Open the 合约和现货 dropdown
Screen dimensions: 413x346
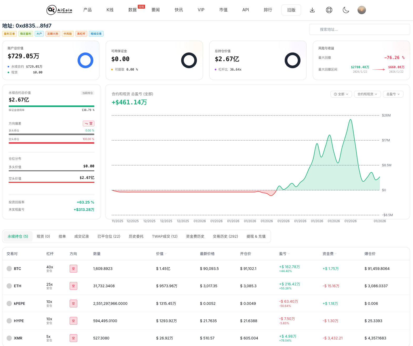pos(367,94)
